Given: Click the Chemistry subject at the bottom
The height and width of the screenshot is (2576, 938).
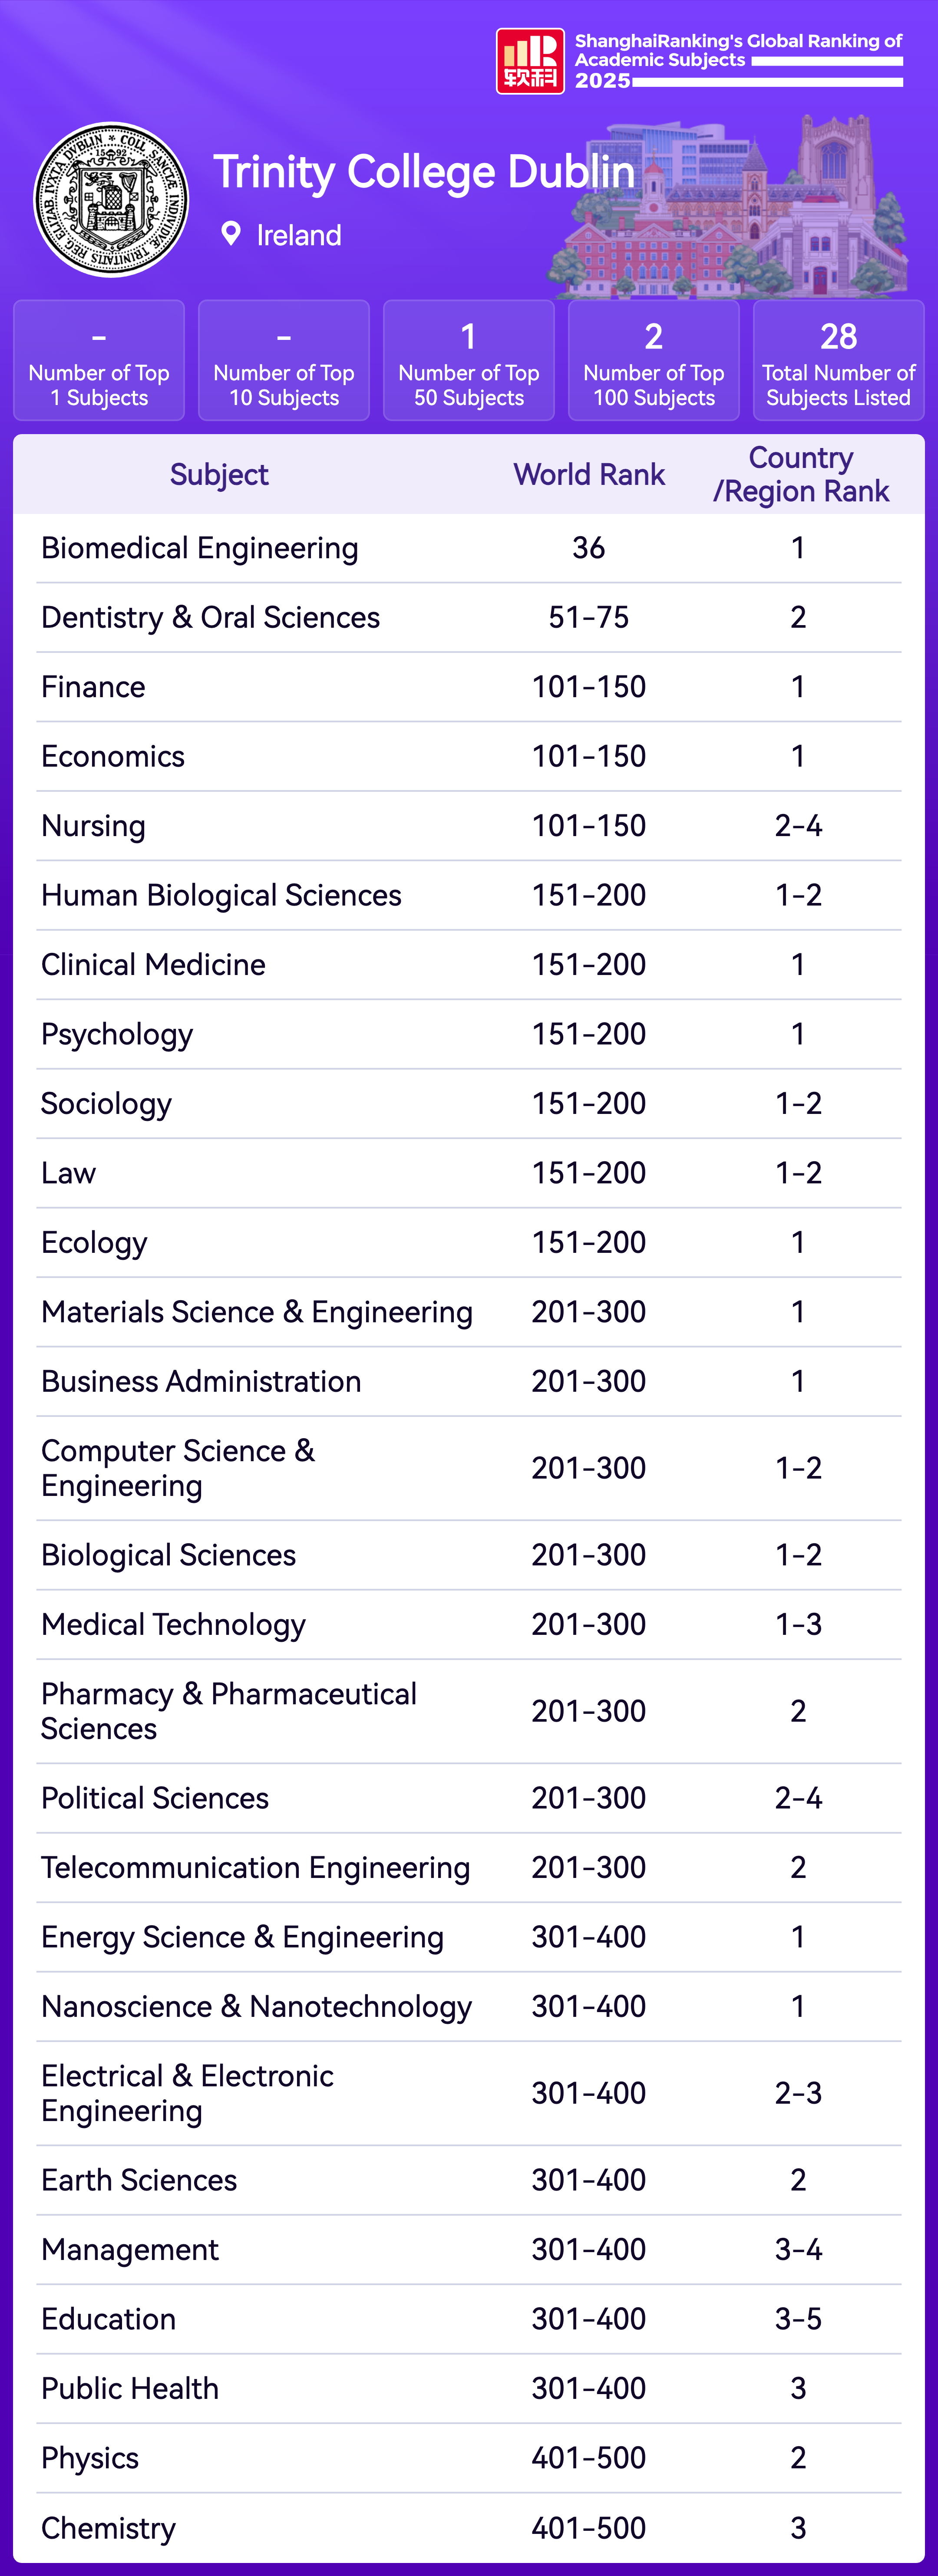Looking at the screenshot, I should click(x=108, y=2528).
